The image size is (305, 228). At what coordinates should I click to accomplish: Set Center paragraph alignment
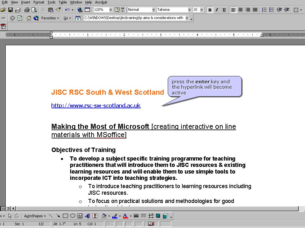pyautogui.click(x=241, y=10)
